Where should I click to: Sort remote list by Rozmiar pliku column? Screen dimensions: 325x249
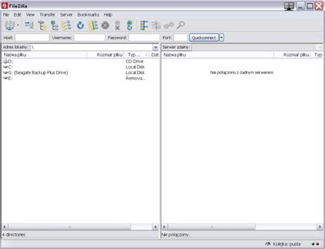pos(292,55)
